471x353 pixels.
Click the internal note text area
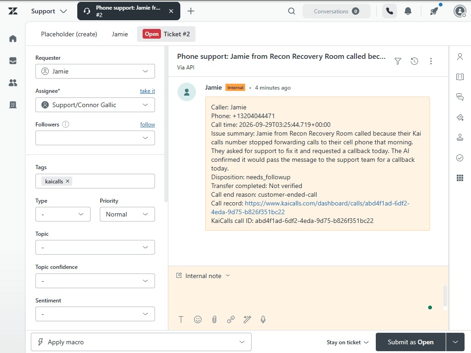pos(306,297)
